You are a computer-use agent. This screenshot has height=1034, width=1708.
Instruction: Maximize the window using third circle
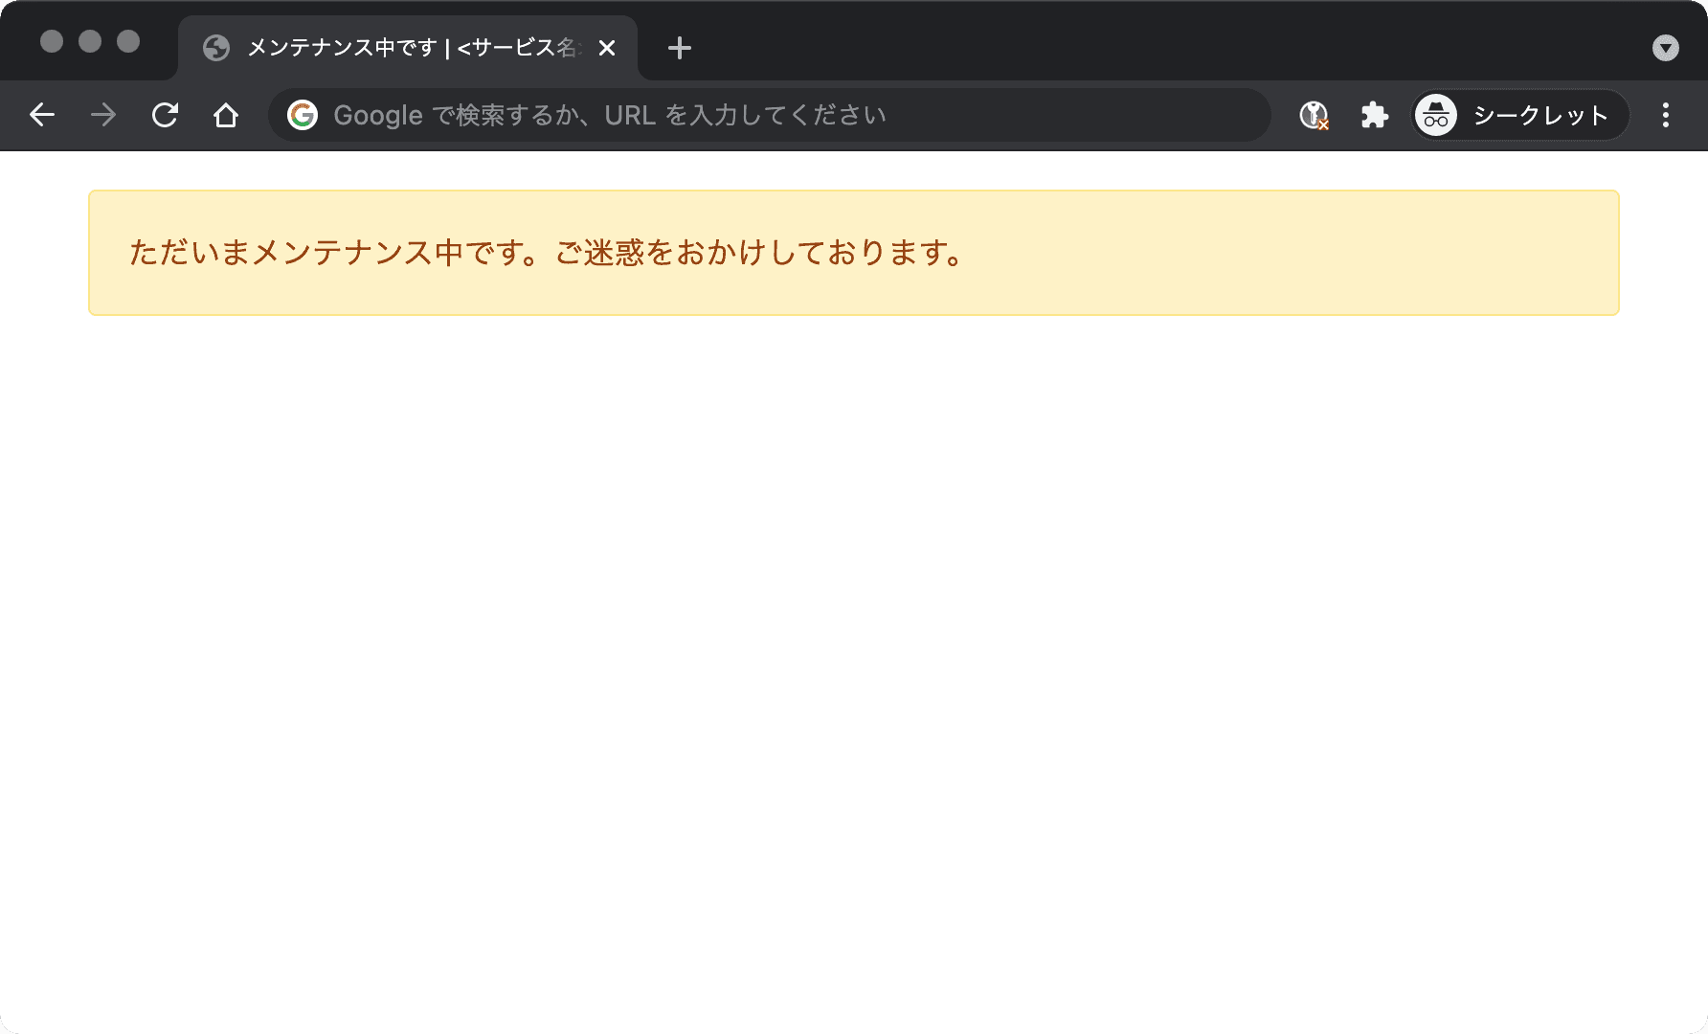pyautogui.click(x=128, y=41)
